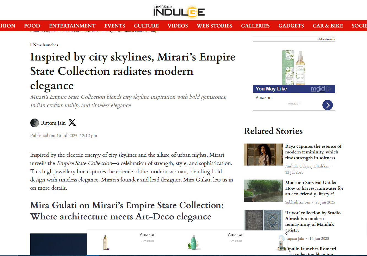
Task: Open the 'Luxor' collection by Studio Abrash story
Action: tap(313, 221)
